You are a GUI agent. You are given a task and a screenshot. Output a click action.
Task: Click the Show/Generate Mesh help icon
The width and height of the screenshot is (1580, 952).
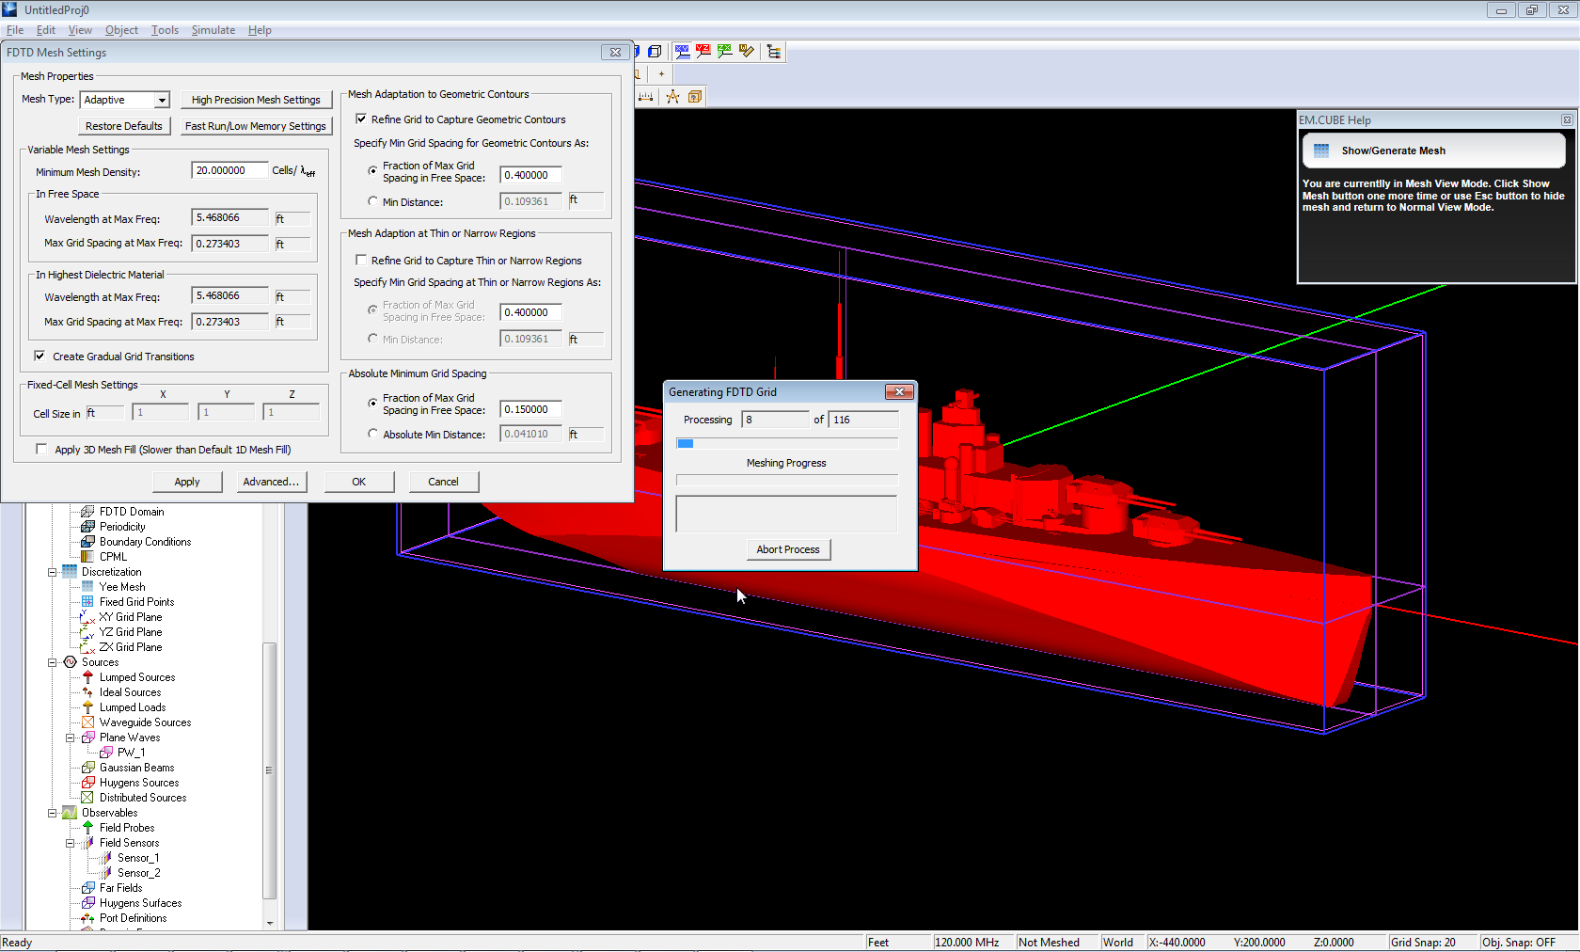(x=1321, y=151)
